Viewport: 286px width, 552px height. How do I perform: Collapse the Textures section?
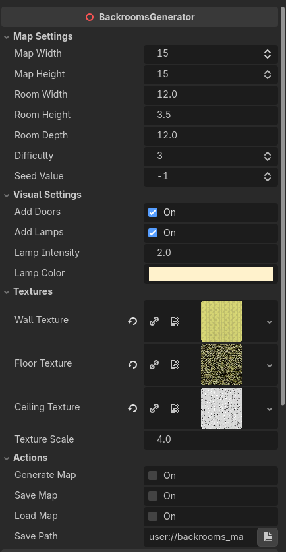(x=7, y=292)
